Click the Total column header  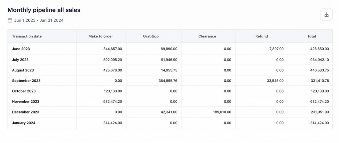(x=312, y=36)
